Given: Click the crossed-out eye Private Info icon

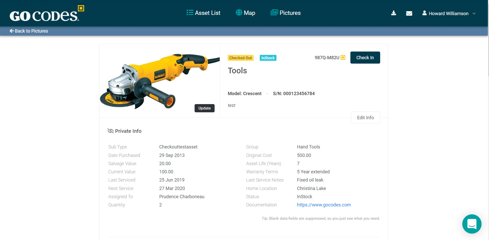Looking at the screenshot, I should click(x=110, y=131).
